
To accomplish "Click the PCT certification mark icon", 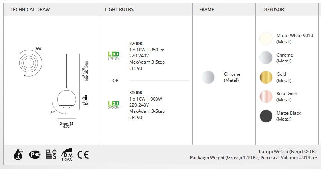I will pyautogui.click(x=35, y=155).
